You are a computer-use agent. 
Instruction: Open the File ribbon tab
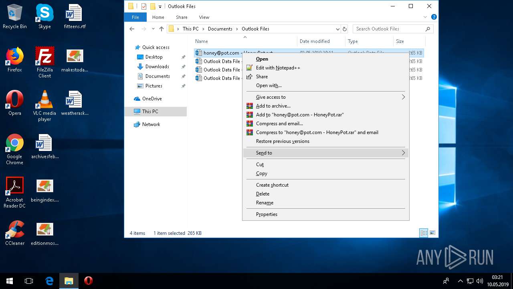click(x=135, y=17)
